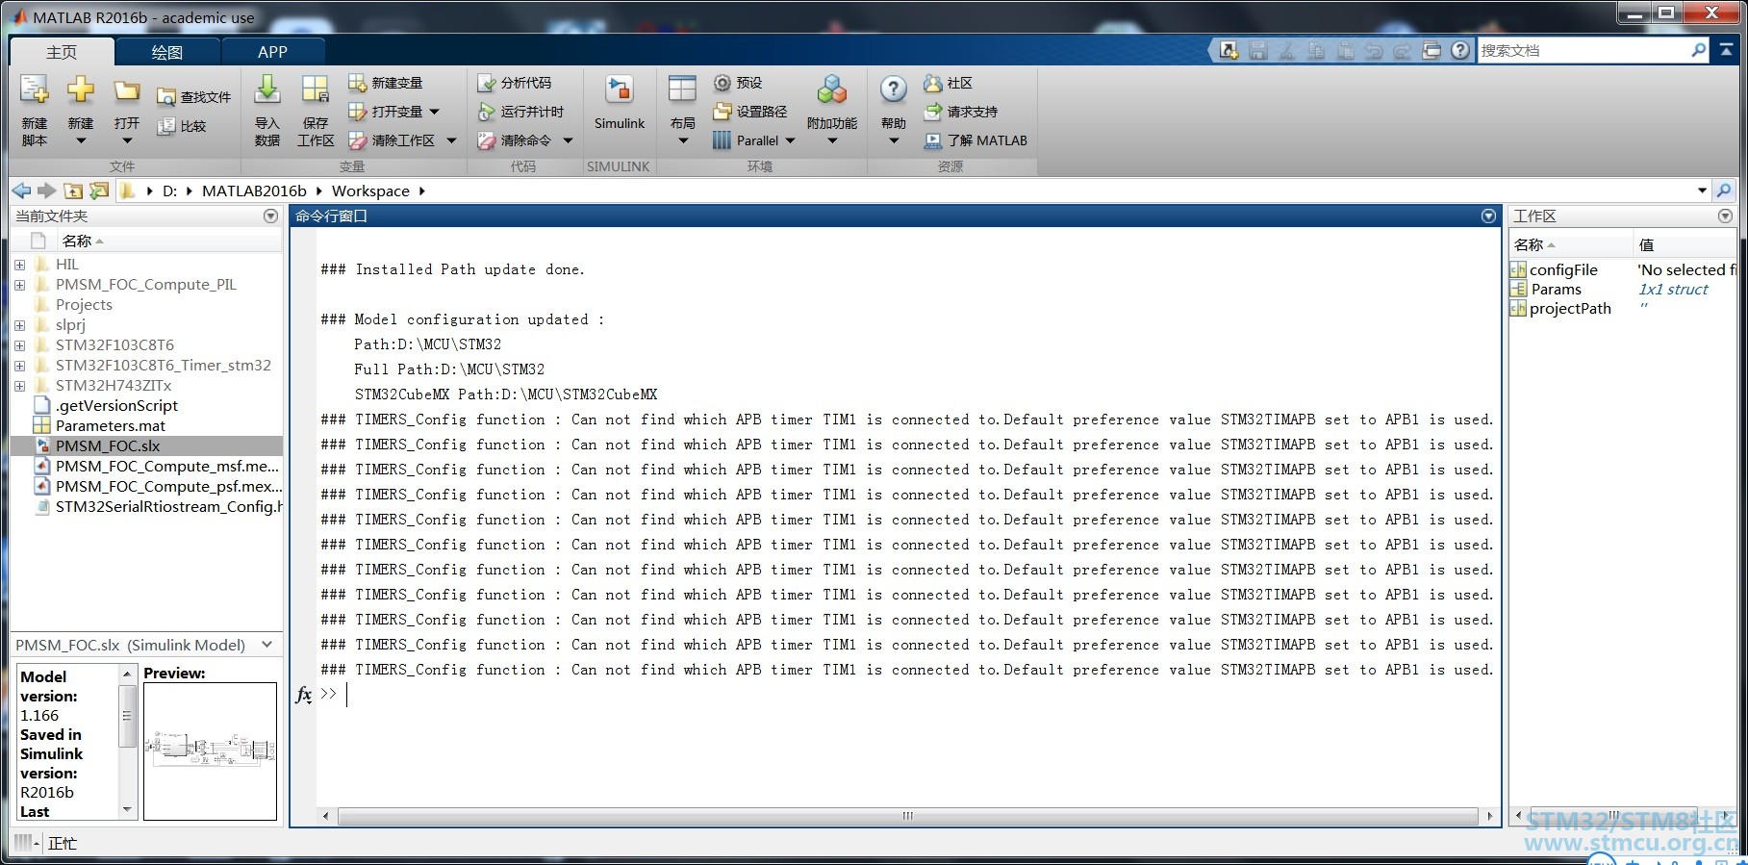Click the fx function browser icon
The width and height of the screenshot is (1748, 865).
tap(303, 694)
